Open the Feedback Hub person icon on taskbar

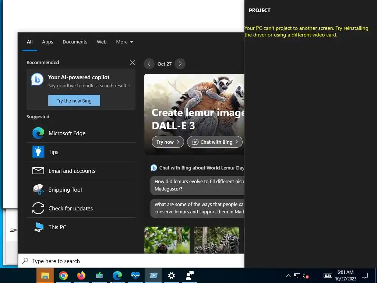point(190,276)
